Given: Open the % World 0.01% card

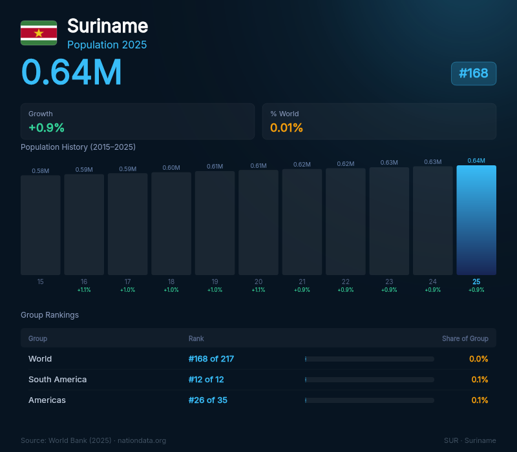Looking at the screenshot, I should (x=379, y=121).
